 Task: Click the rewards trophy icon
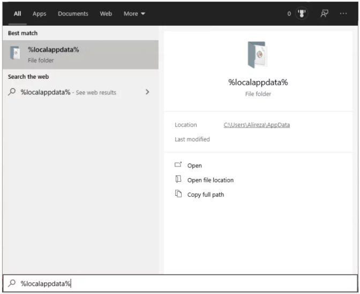click(x=302, y=13)
